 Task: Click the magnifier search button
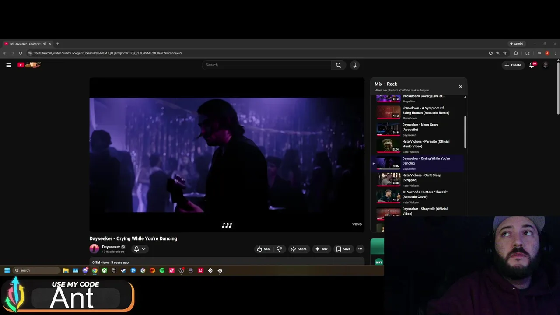(338, 65)
